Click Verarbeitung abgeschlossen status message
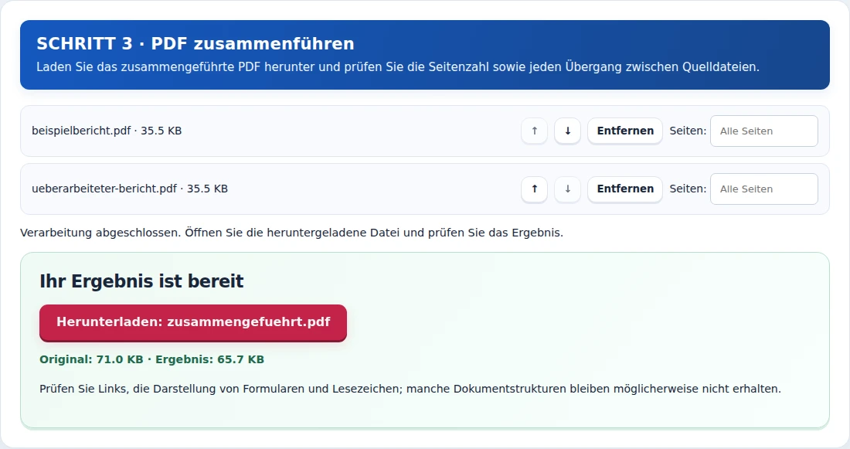Image resolution: width=850 pixels, height=449 pixels. pyautogui.click(x=291, y=233)
